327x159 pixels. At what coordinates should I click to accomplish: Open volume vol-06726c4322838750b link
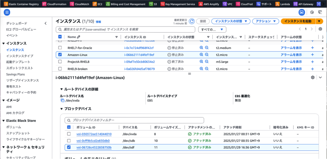pos(94,147)
